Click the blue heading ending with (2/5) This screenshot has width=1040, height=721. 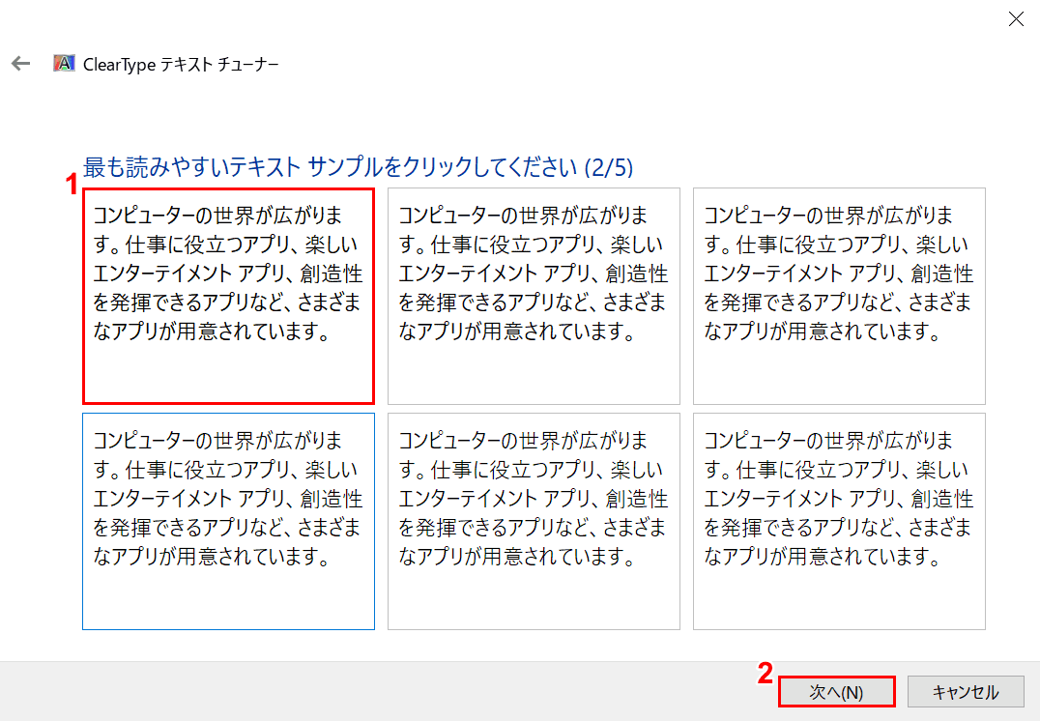pyautogui.click(x=358, y=167)
